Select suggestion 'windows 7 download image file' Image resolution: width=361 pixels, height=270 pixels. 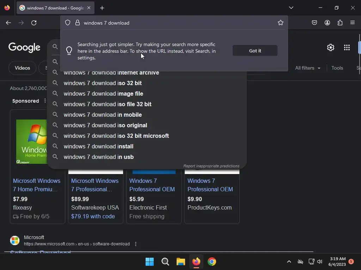pyautogui.click(x=147, y=94)
